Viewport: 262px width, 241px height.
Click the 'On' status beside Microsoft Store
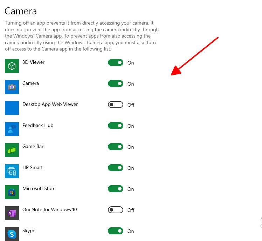click(131, 189)
